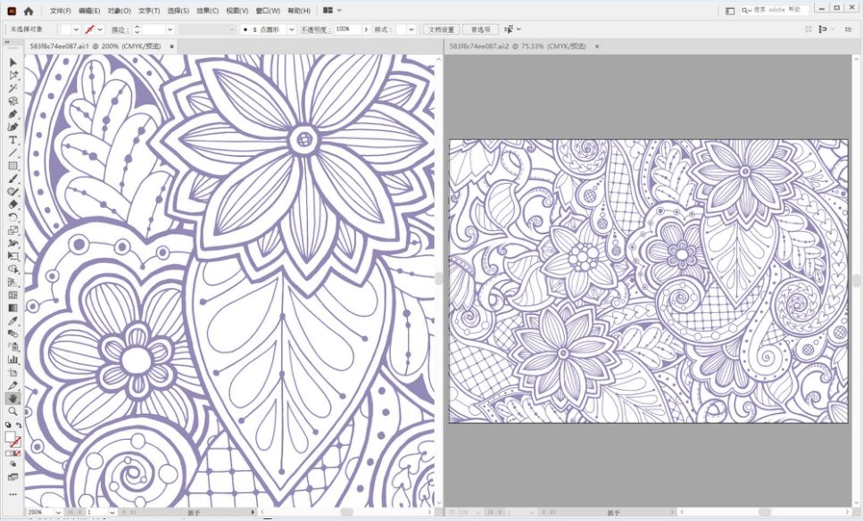The width and height of the screenshot is (863, 521).
Task: Toggle the color mode buttons below swatches
Action: click(x=12, y=453)
